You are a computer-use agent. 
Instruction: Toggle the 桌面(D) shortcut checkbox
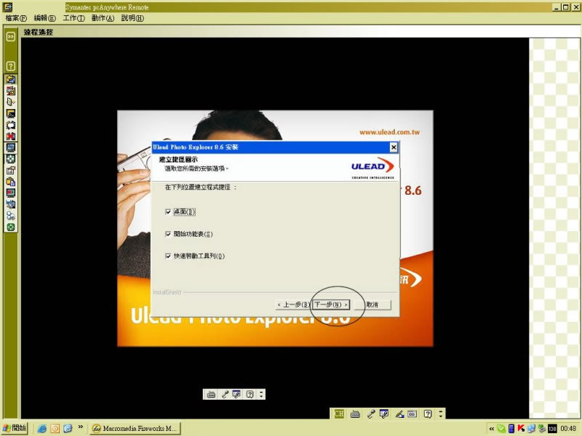[x=168, y=211]
